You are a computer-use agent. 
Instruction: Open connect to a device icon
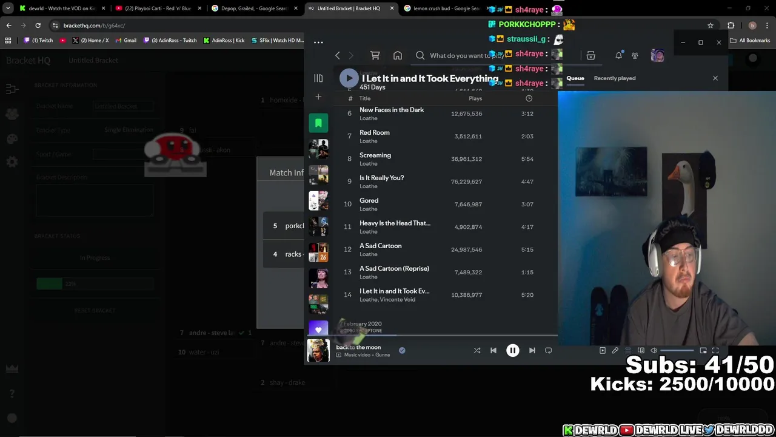pyautogui.click(x=641, y=350)
